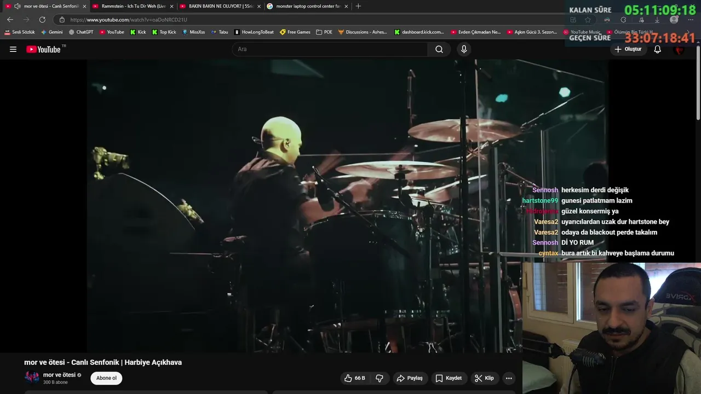
Task: Click the search magnifier button
Action: (x=439, y=49)
